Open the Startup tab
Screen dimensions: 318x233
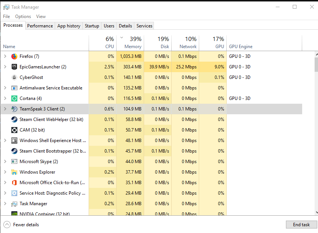pos(92,26)
